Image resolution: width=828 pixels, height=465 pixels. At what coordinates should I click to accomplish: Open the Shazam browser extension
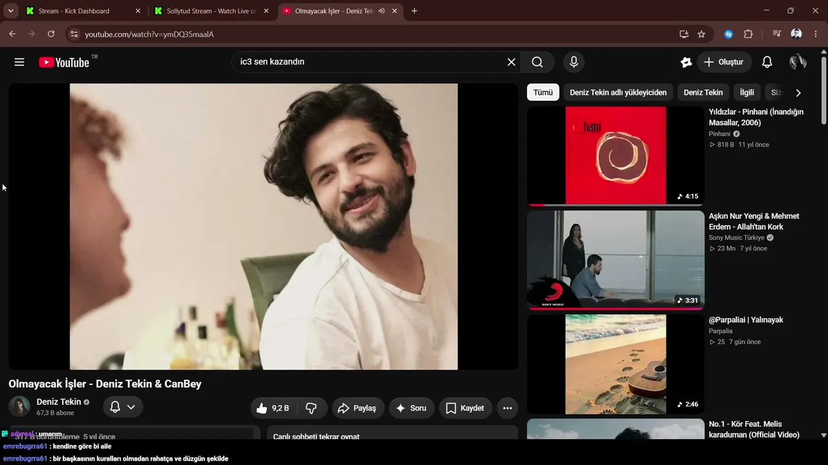tap(728, 34)
